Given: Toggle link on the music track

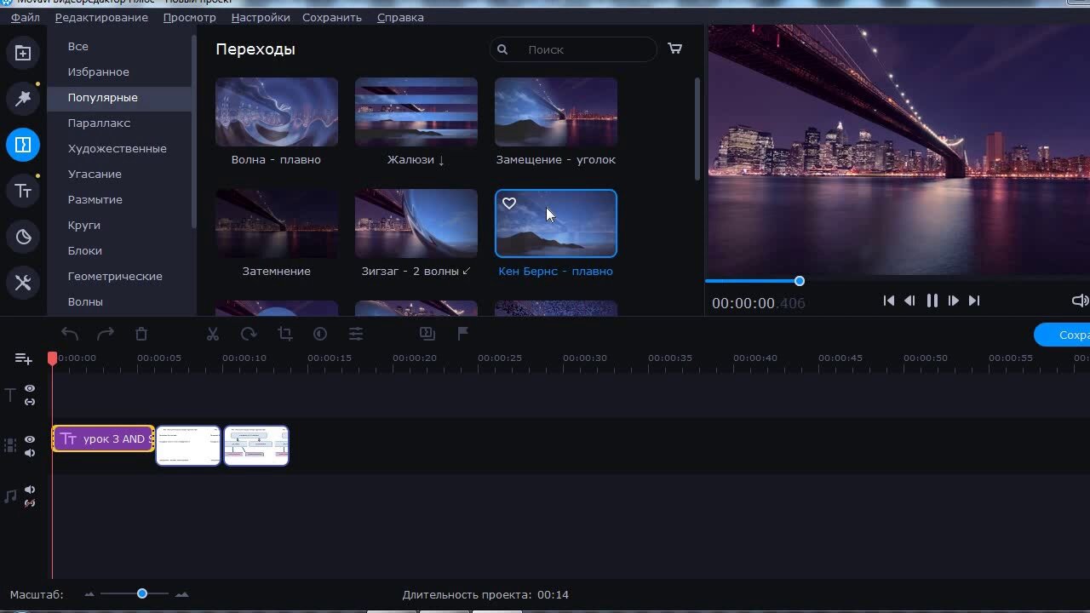Looking at the screenshot, I should click(x=30, y=503).
